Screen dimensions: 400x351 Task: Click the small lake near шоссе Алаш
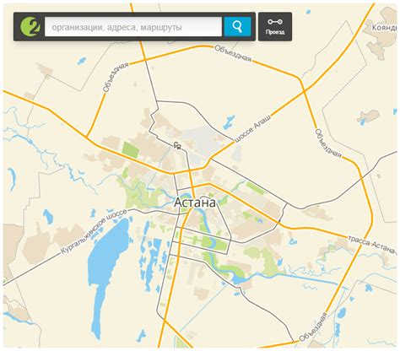pos(229,122)
